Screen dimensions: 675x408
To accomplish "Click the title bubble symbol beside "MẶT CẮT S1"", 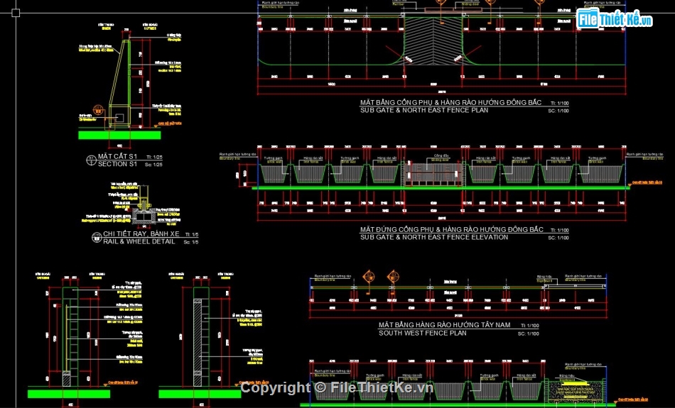I will pos(91,160).
